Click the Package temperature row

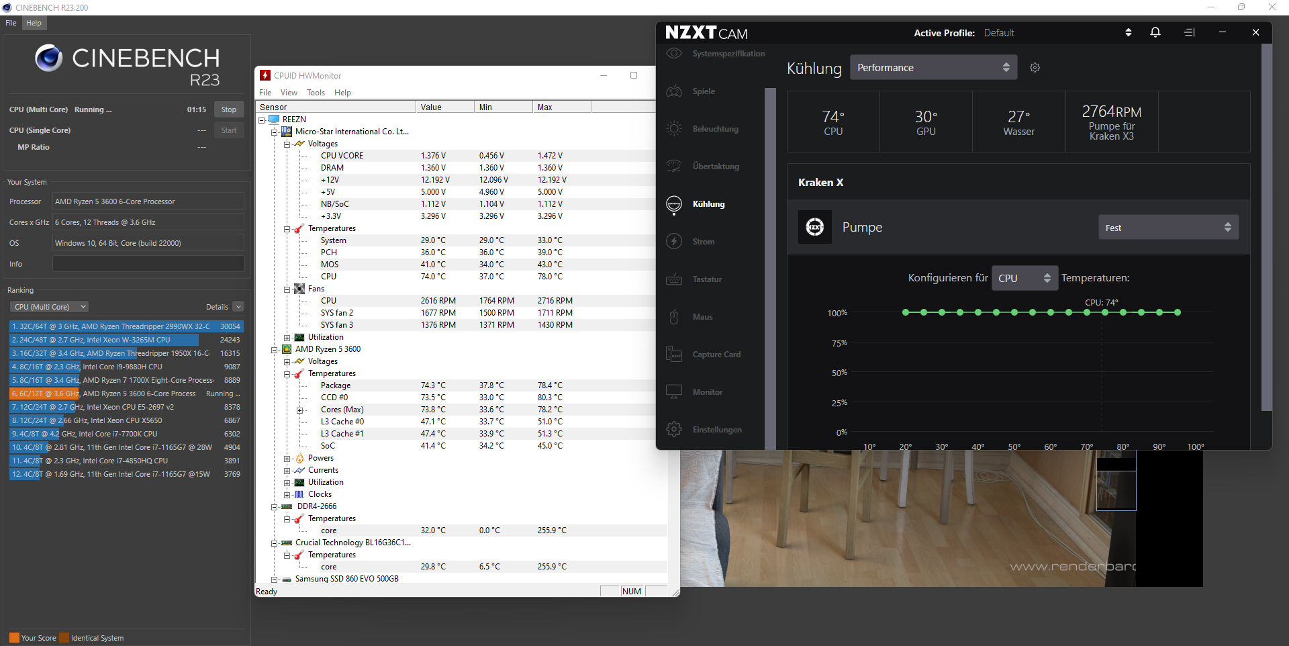click(x=461, y=385)
